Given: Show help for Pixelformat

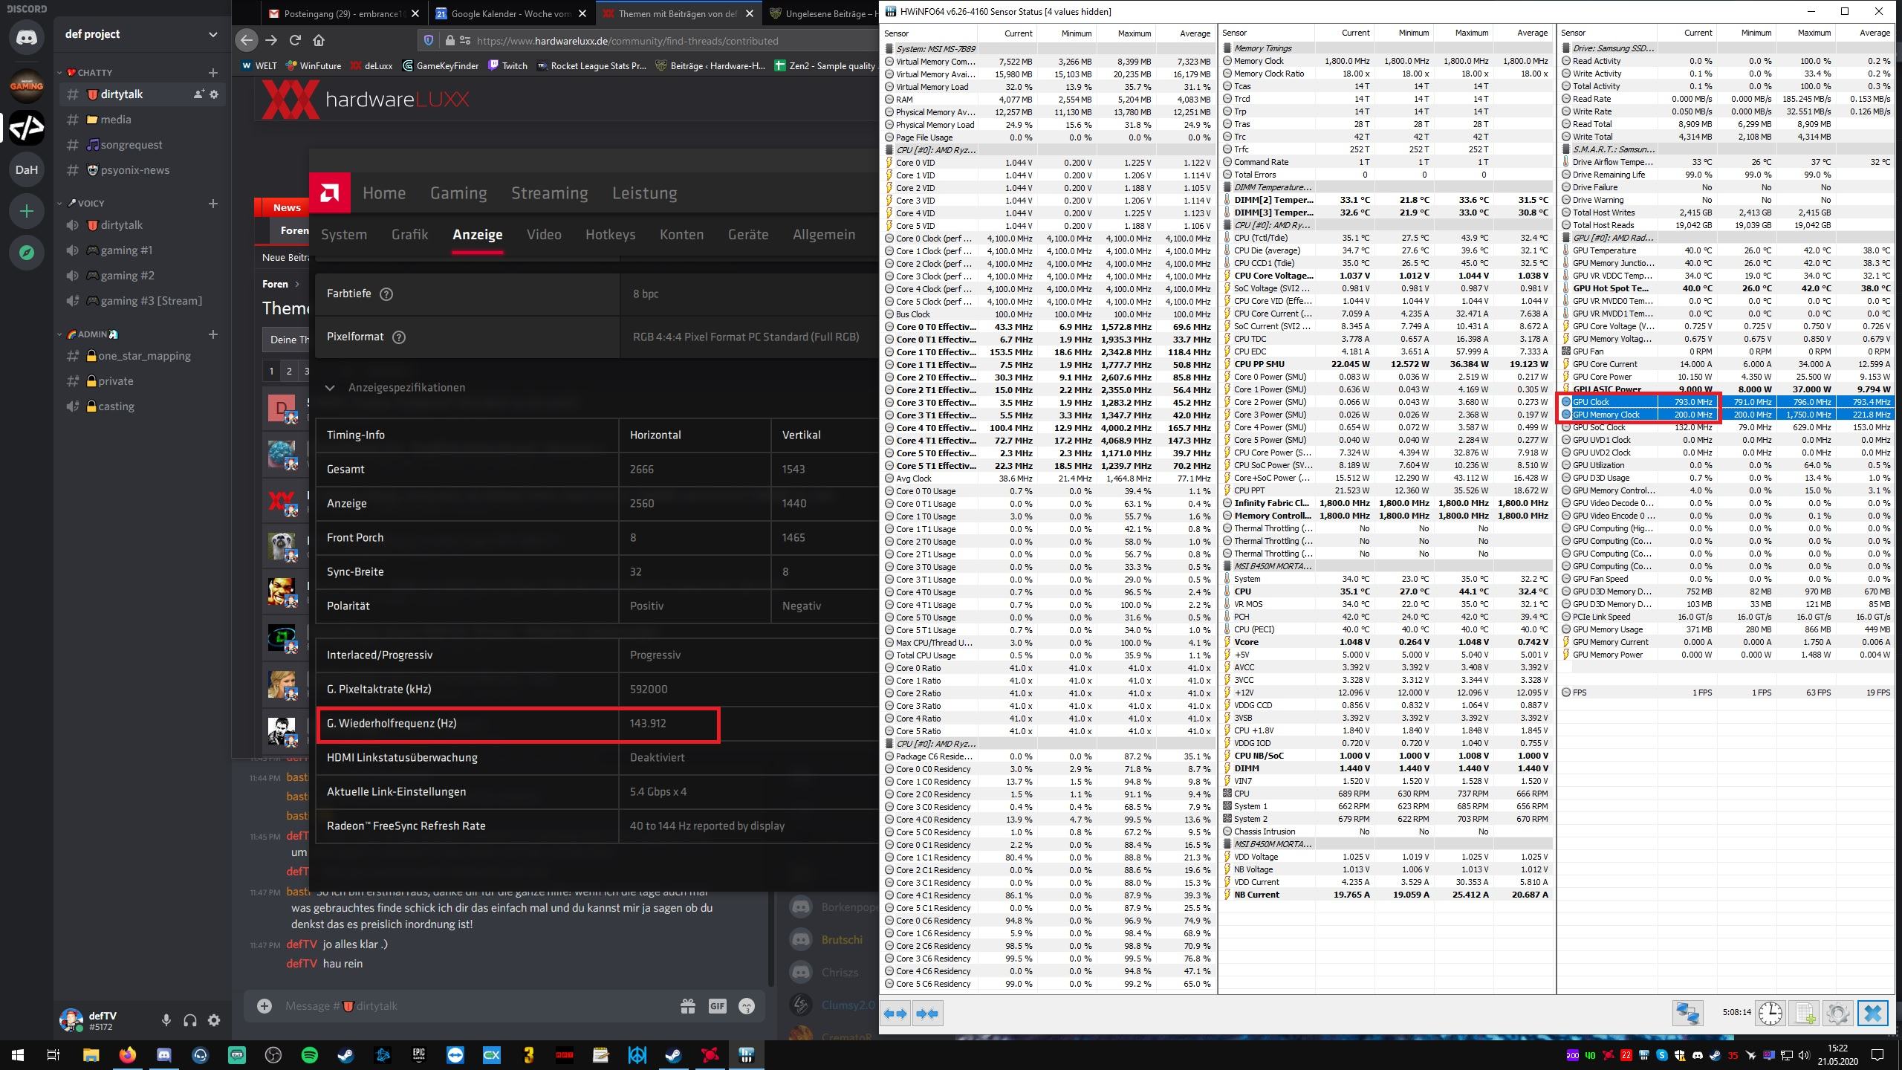Looking at the screenshot, I should tap(399, 337).
